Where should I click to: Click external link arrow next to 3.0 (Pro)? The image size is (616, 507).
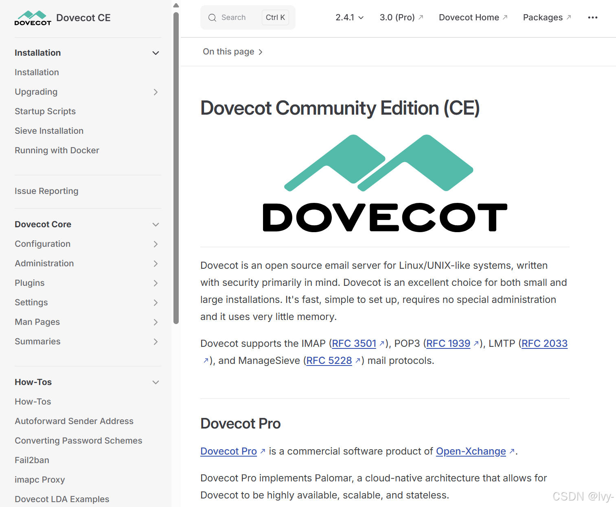tap(421, 17)
